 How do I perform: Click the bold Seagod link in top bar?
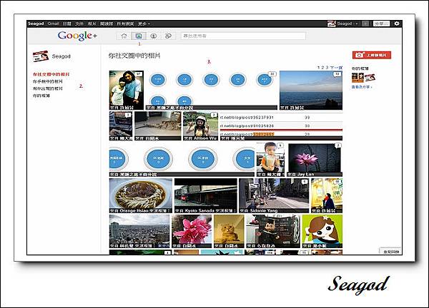point(36,24)
